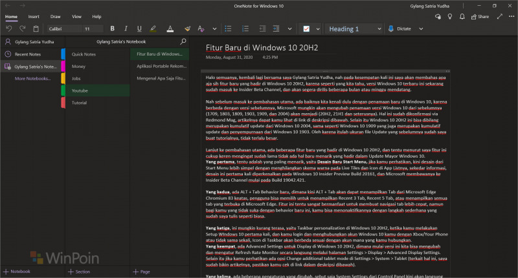
Task: Click the page title Fitur Baru di Windows 10 20H2
Action: coord(262,48)
